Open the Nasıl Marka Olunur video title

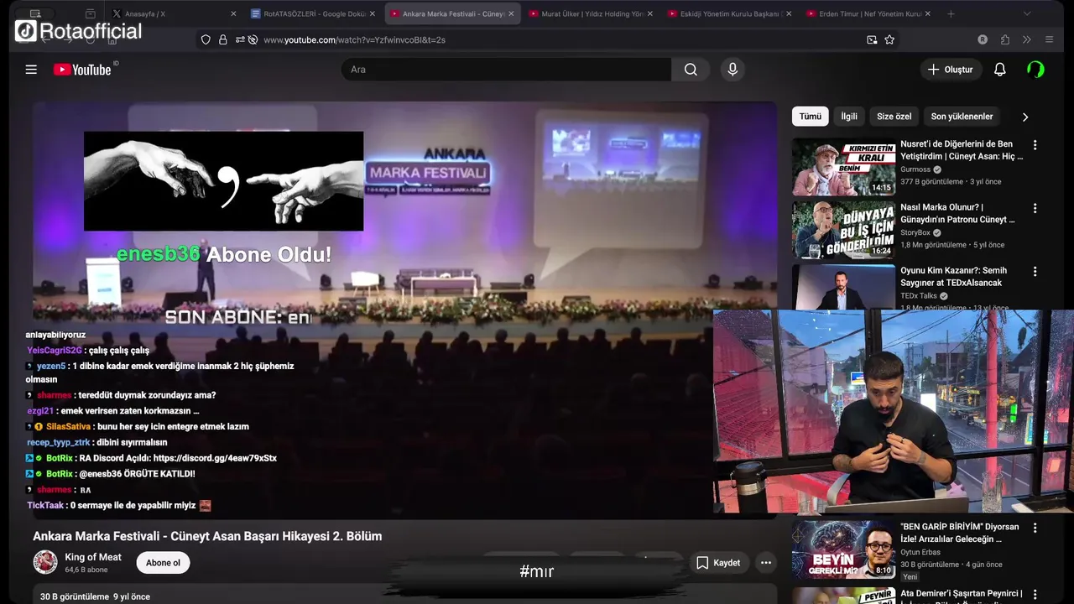[957, 213]
